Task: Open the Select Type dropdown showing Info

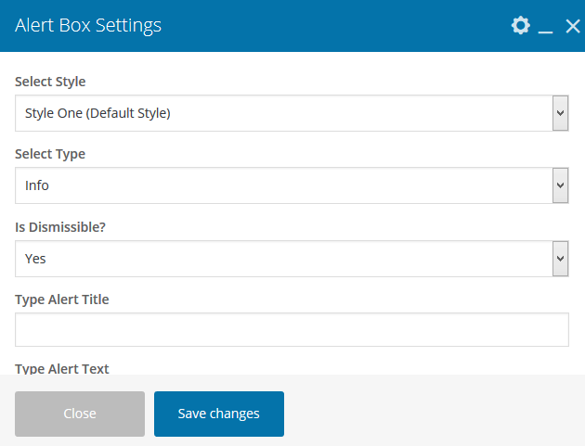Action: coord(283,185)
